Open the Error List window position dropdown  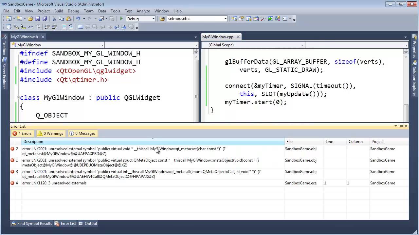tap(395, 126)
